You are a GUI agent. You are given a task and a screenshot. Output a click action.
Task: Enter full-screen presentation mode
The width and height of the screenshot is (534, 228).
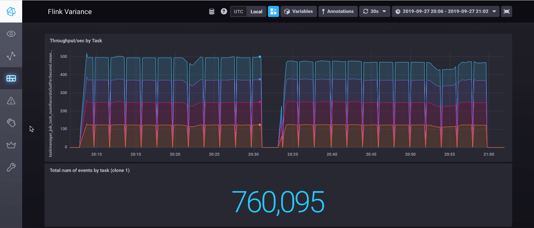tap(507, 11)
